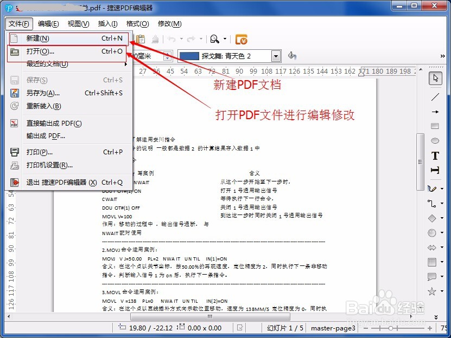451x338 pixels.
Task: Select the vertical text tool
Action: [435, 170]
